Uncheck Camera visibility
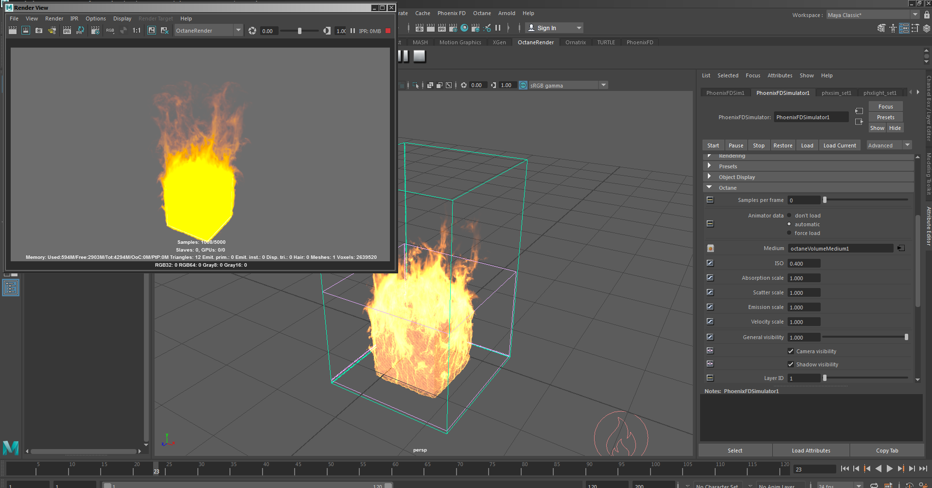 791,351
